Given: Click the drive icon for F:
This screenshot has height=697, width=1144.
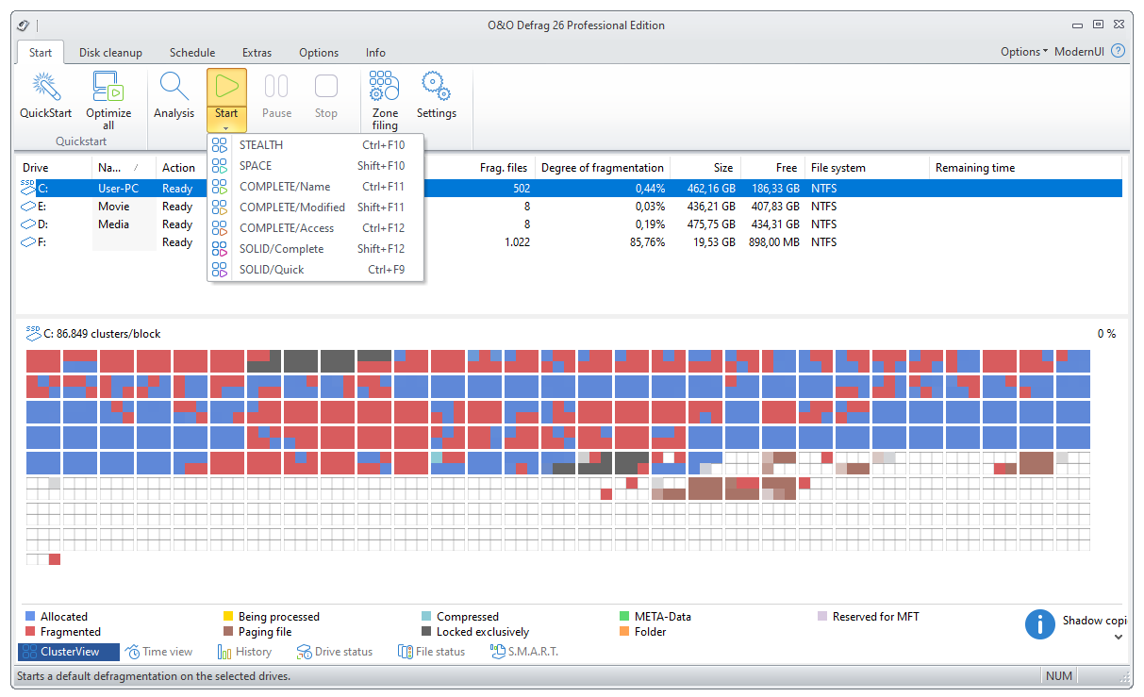Looking at the screenshot, I should pyautogui.click(x=28, y=242).
